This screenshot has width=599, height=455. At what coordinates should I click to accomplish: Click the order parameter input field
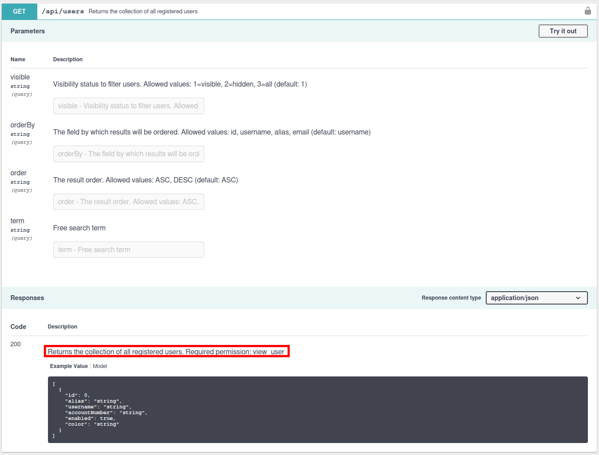[x=128, y=202]
